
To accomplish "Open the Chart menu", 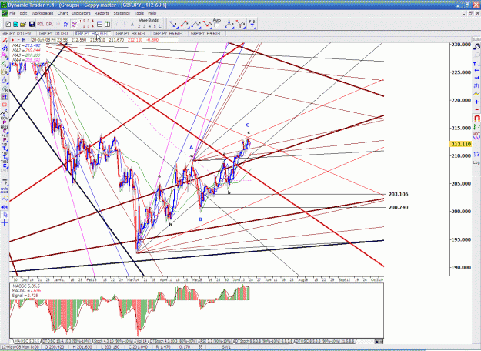I will click(62, 13).
